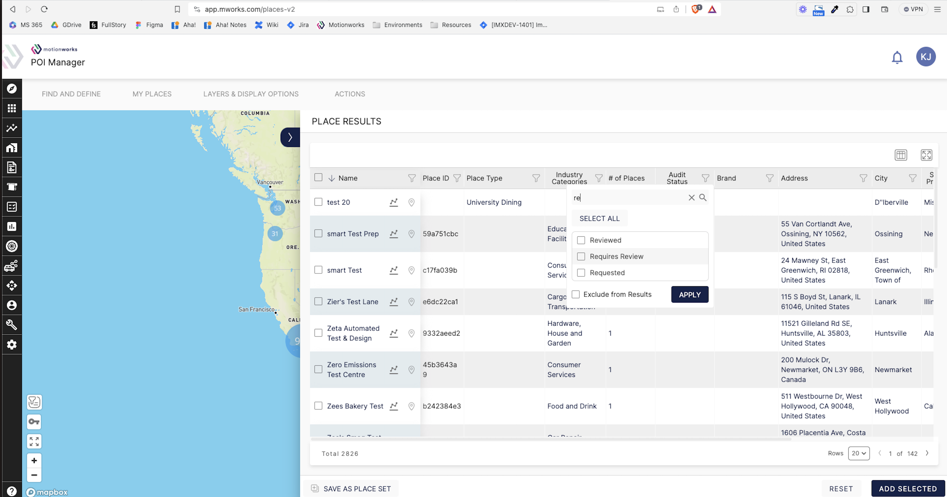The width and height of the screenshot is (947, 497).
Task: Open the Address column filter
Action: coord(863,178)
